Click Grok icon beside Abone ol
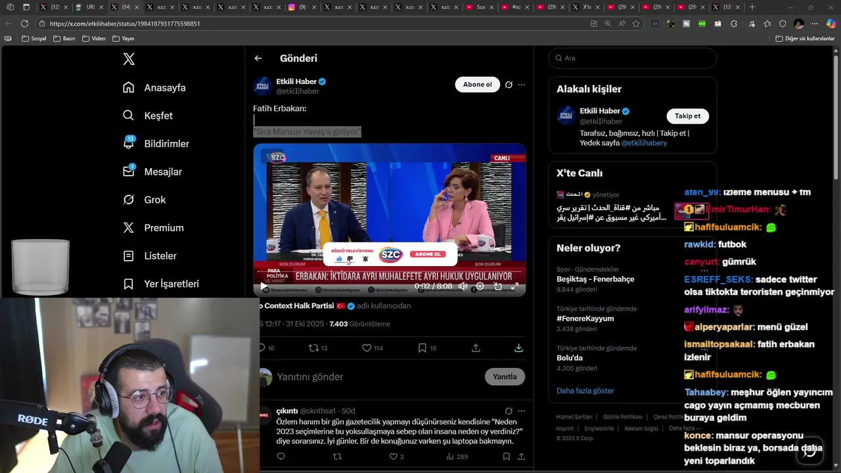Screen dimensions: 841x473 pyautogui.click(x=509, y=85)
